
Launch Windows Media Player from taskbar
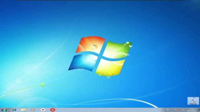point(33,110)
